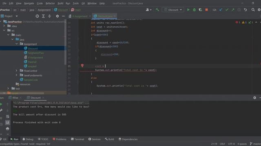261x146 pixels.
Task: Collapse all icon in Project panel
Action: click(49, 16)
